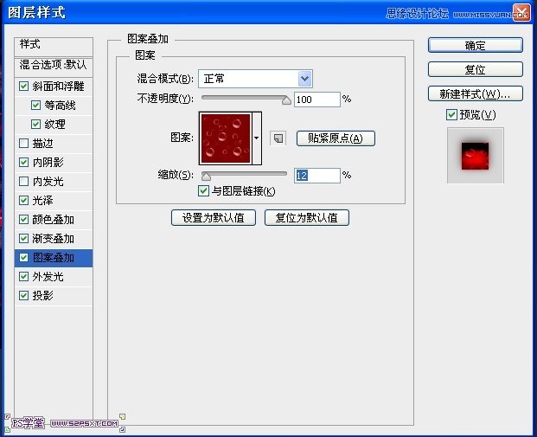Click the 不透明度 value field
537x437 pixels.
tap(317, 100)
